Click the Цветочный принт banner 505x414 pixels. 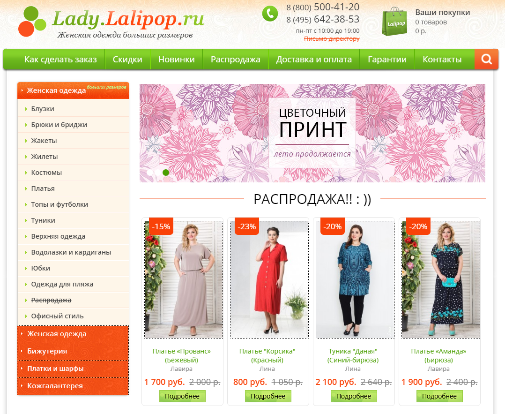click(x=312, y=133)
